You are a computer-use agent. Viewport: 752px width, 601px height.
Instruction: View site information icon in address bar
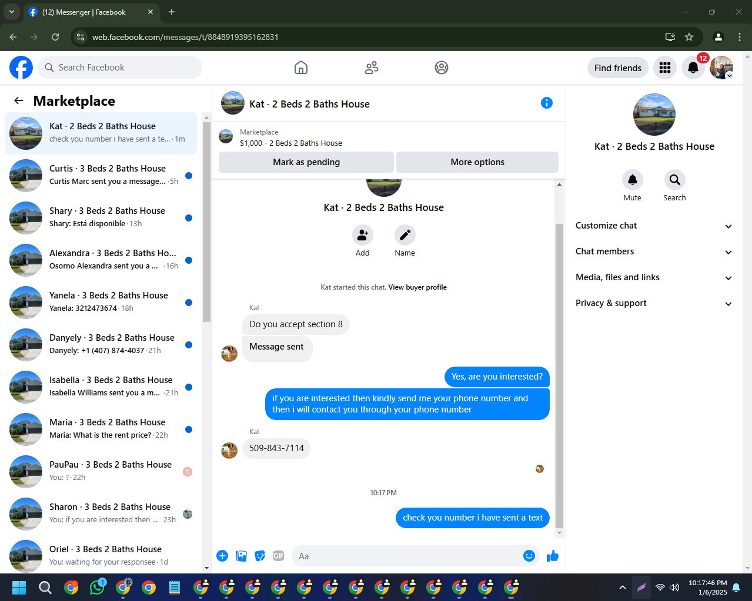(x=81, y=37)
